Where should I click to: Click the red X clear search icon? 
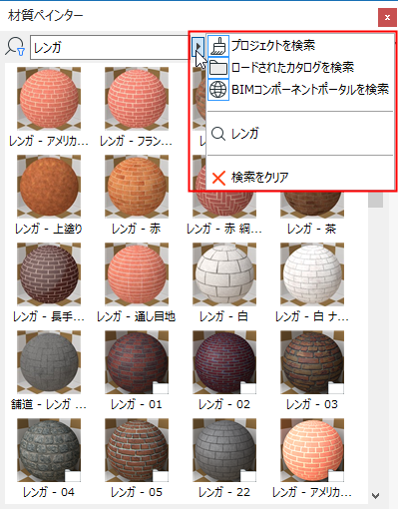218,178
